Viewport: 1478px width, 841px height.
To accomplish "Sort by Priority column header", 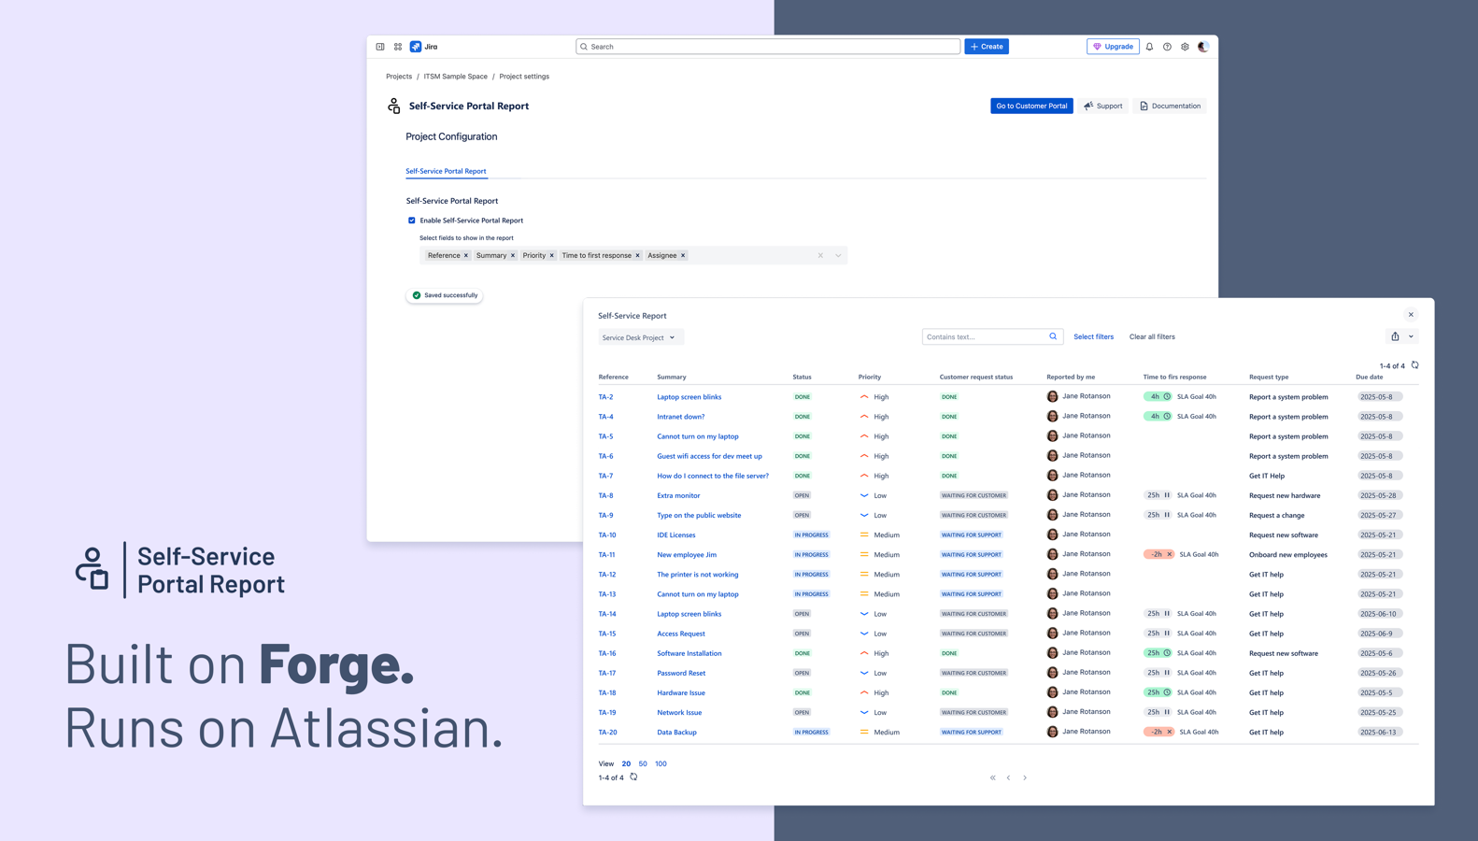I will (x=870, y=377).
